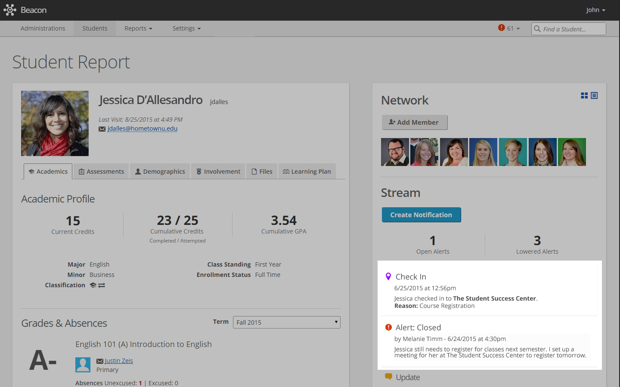Open the John account dropdown
Viewport: 620px width, 387px height.
595,9
